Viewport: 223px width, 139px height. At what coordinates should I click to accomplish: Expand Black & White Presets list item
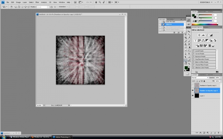(194, 62)
